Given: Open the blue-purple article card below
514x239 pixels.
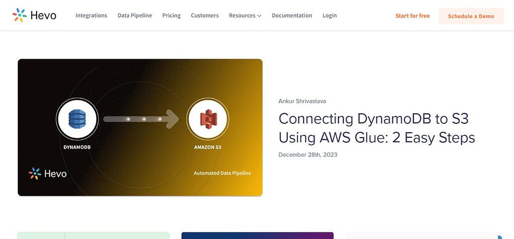Looking at the screenshot, I should pyautogui.click(x=257, y=235).
